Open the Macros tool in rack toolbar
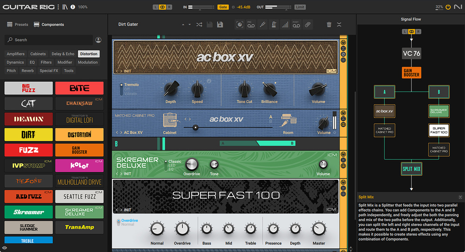Image resolution: width=465 pixels, height=252 pixels. click(x=239, y=25)
